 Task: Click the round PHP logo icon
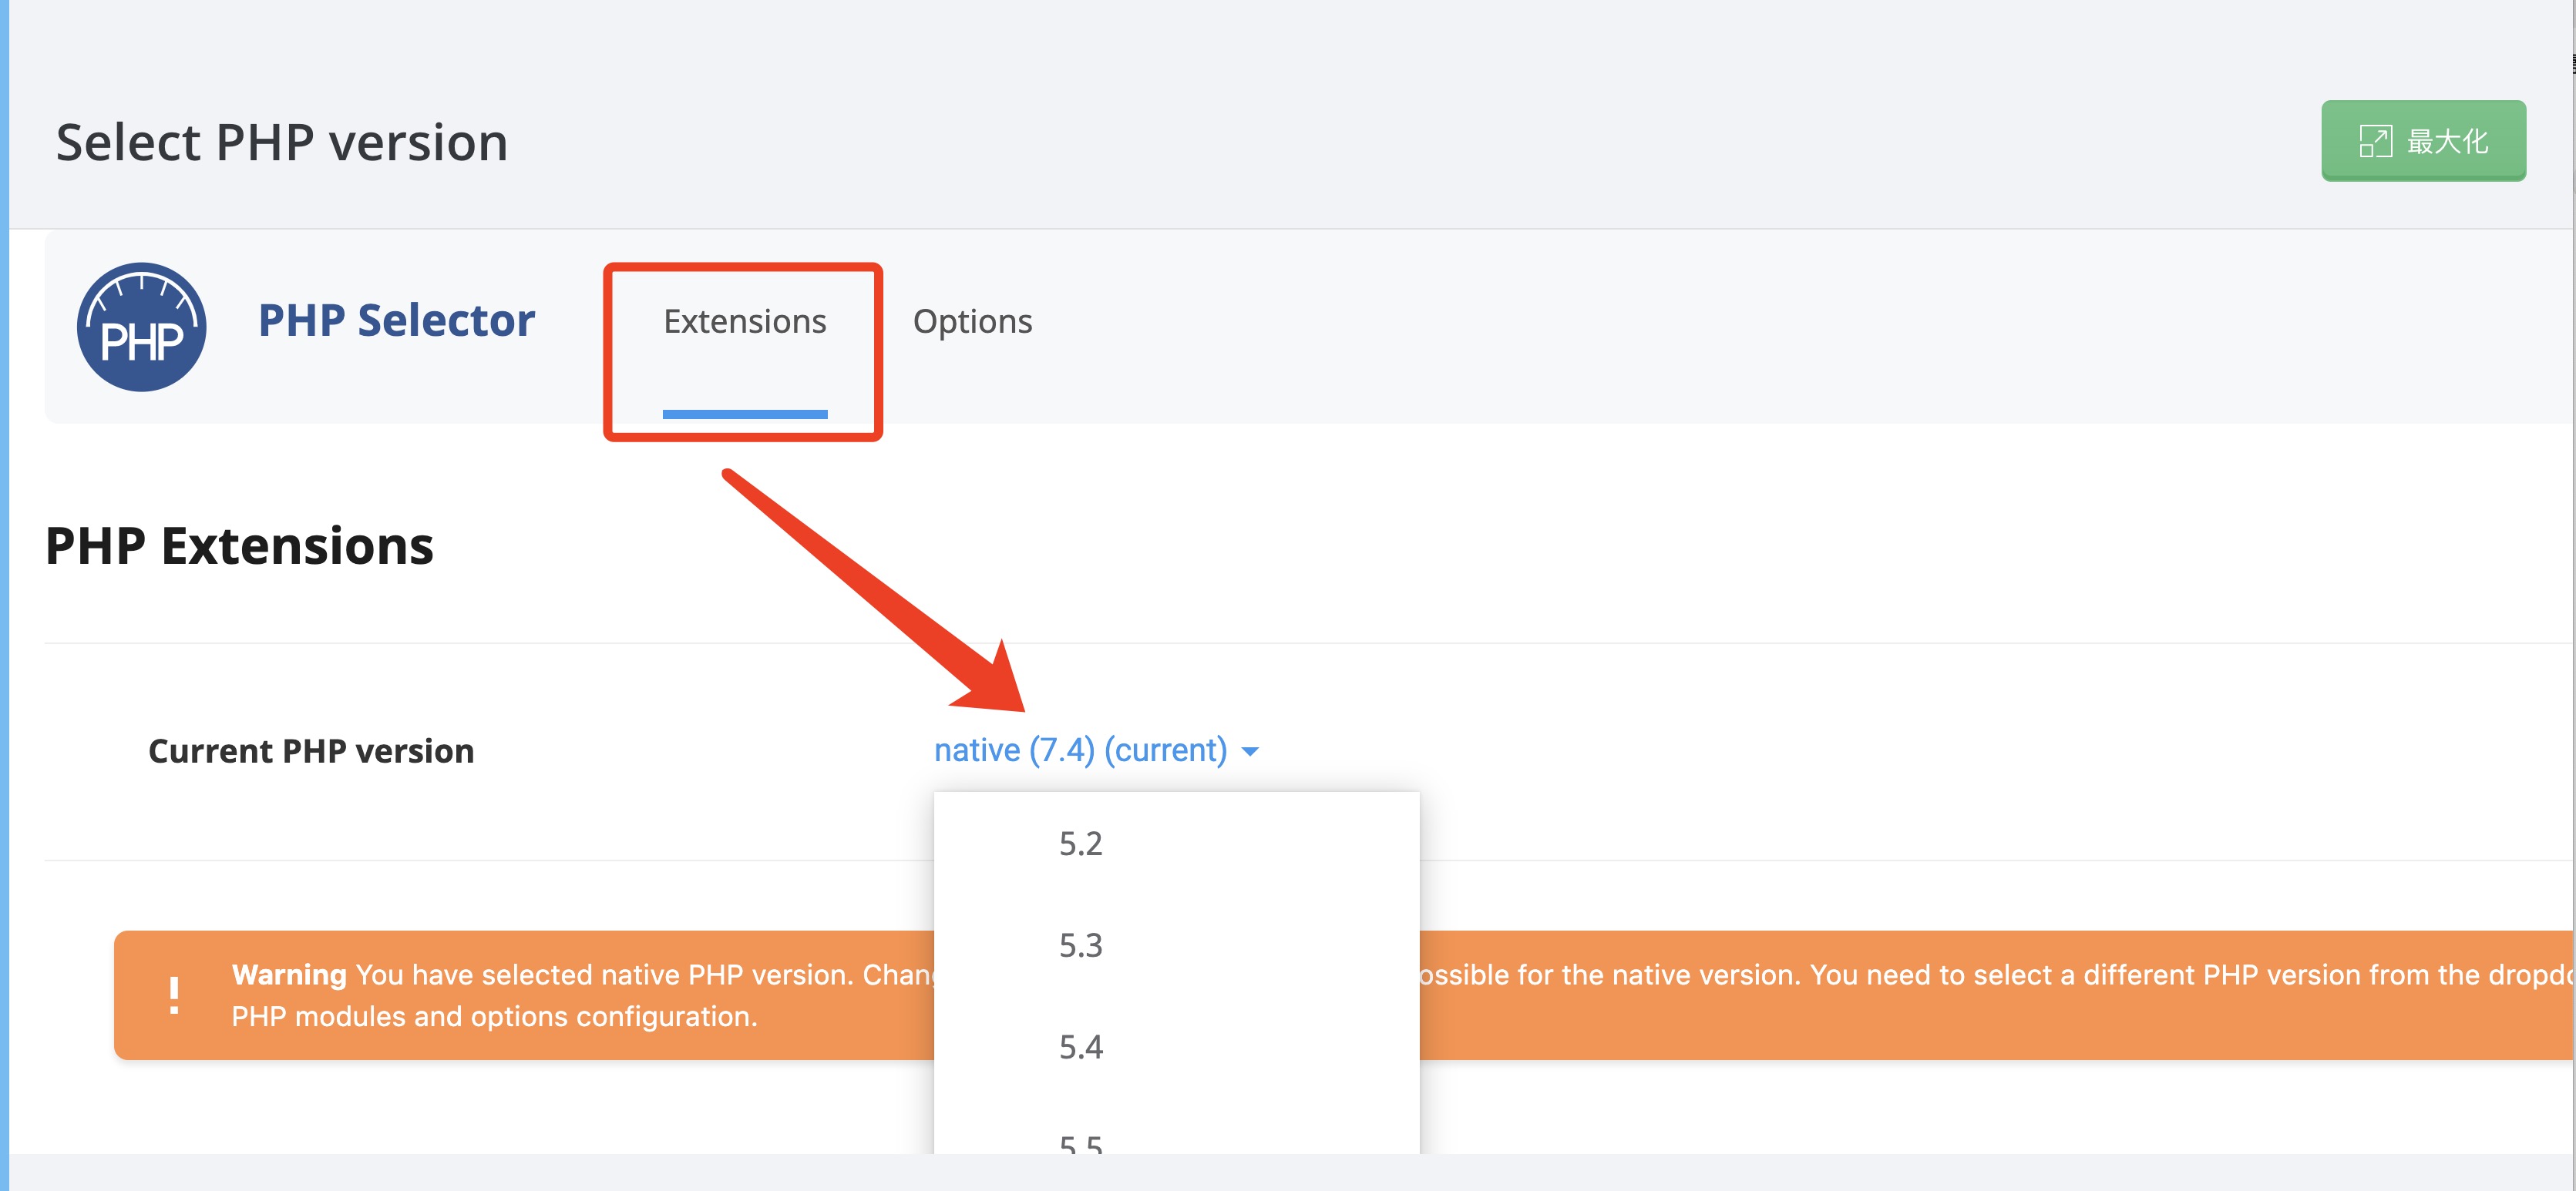click(141, 327)
